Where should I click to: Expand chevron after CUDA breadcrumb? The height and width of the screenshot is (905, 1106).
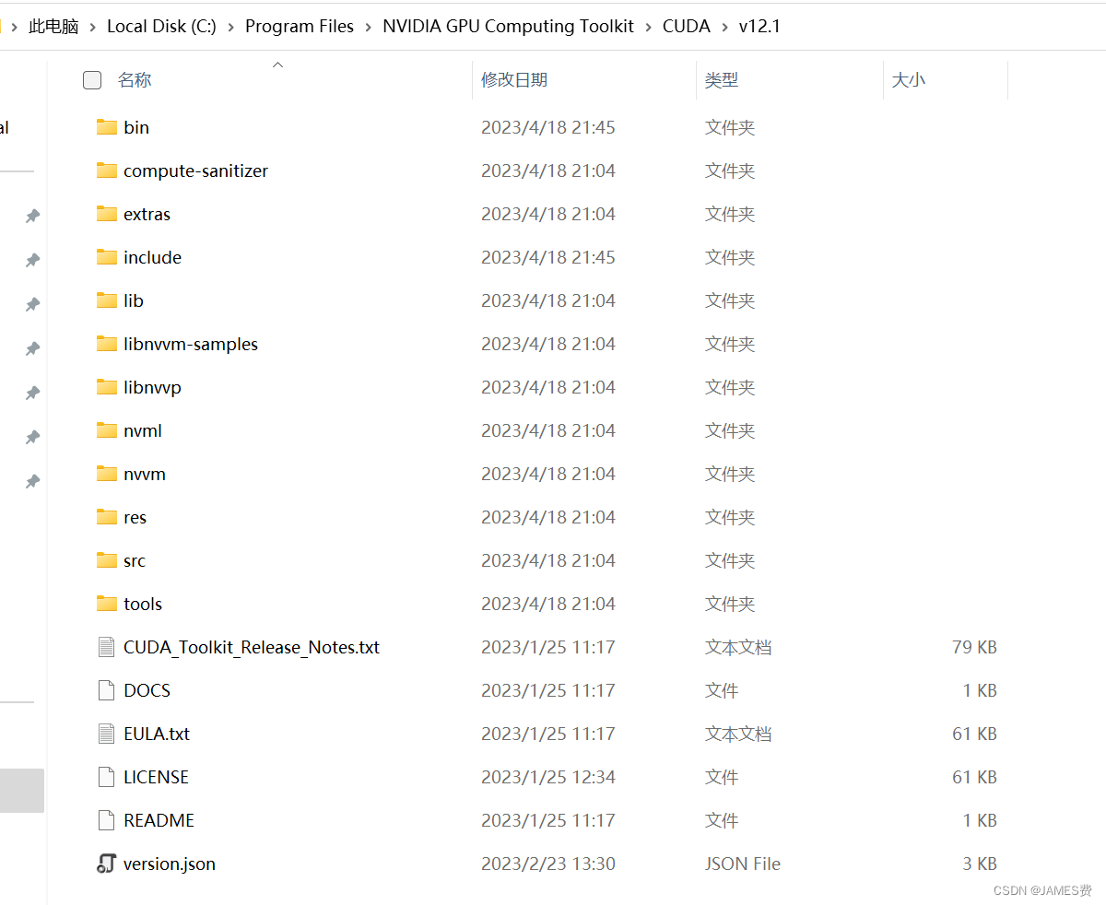click(724, 27)
